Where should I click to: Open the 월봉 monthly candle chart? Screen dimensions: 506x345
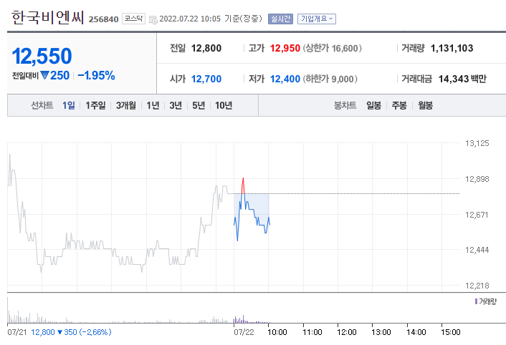click(425, 105)
